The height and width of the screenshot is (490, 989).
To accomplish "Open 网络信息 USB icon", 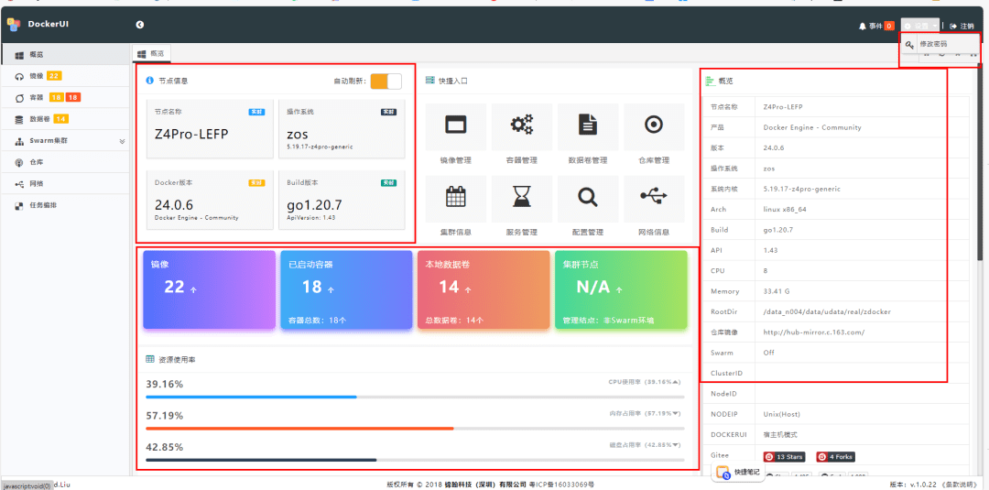I will (653, 197).
